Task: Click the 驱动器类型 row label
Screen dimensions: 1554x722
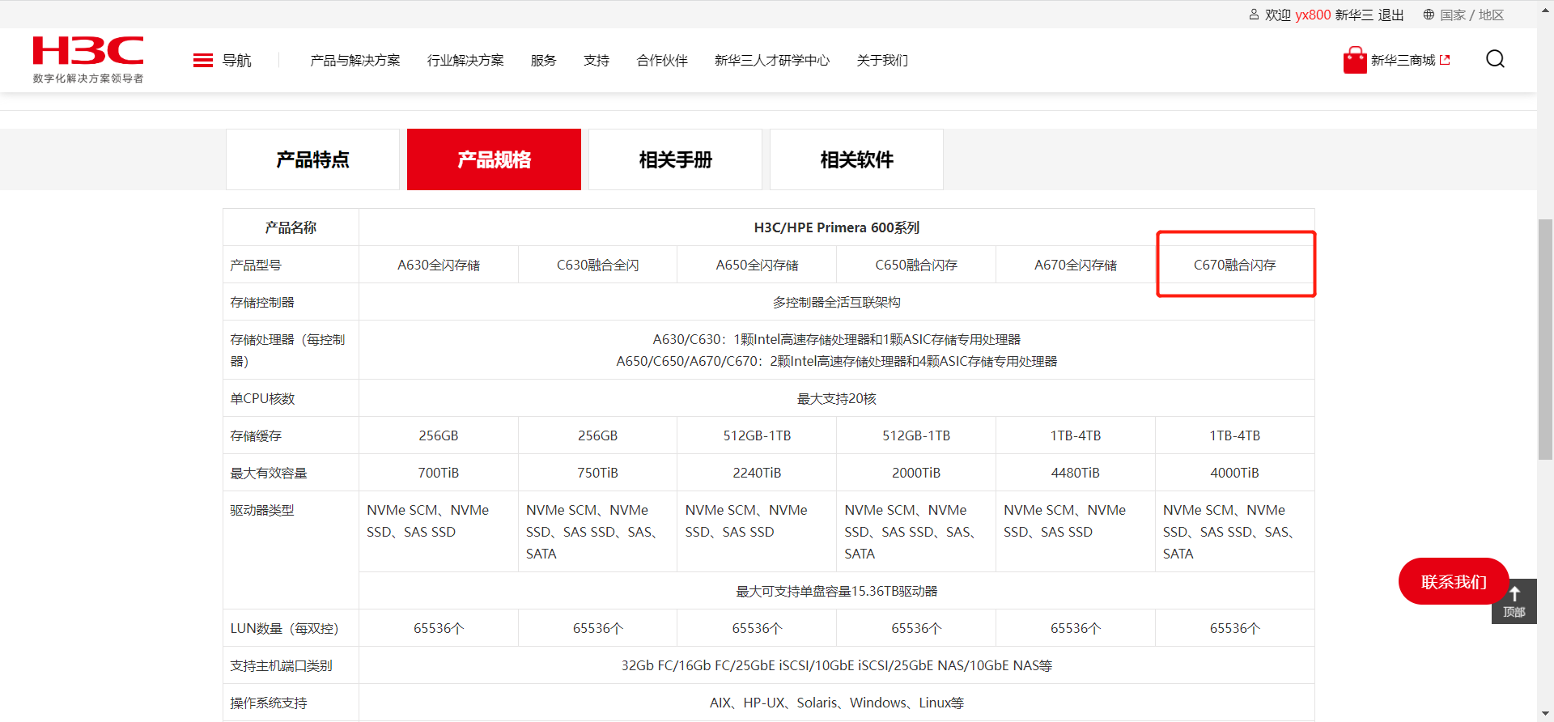Action: point(262,510)
